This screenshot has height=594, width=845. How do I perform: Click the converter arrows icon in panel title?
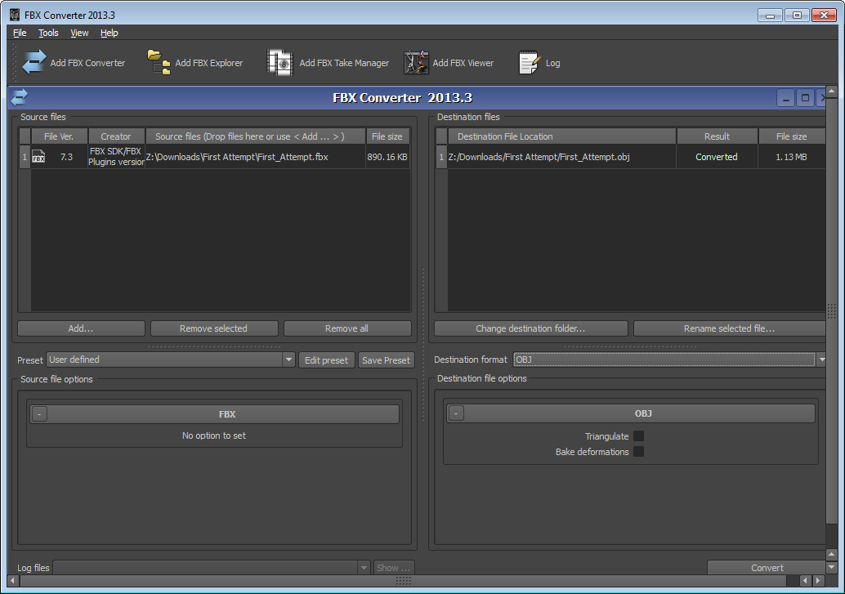pos(19,98)
